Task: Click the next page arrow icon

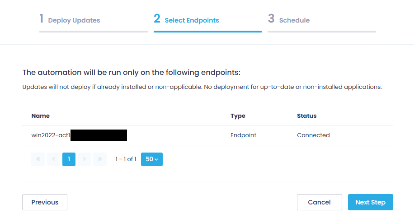Action: pyautogui.click(x=84, y=159)
